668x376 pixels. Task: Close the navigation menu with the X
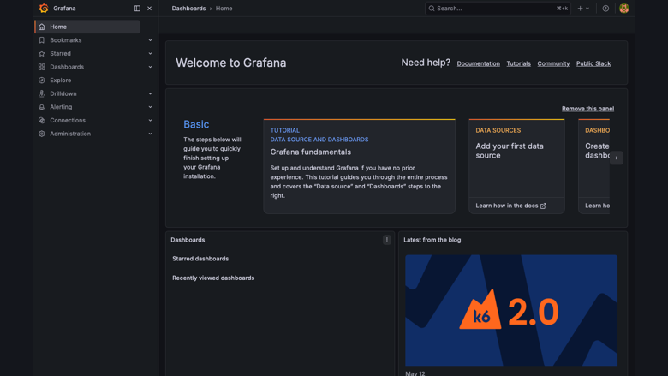(150, 8)
